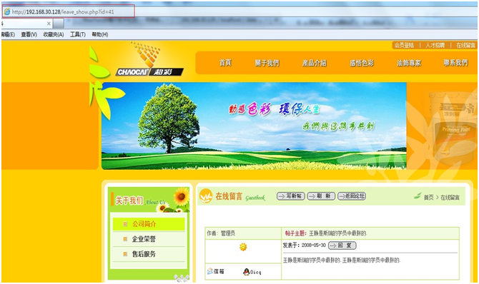
Task: Click the 回复 reply button
Action: 342,245
